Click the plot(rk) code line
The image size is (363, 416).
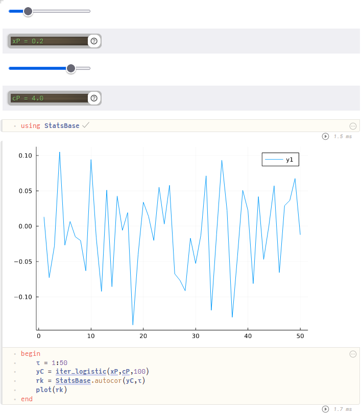click(x=52, y=389)
